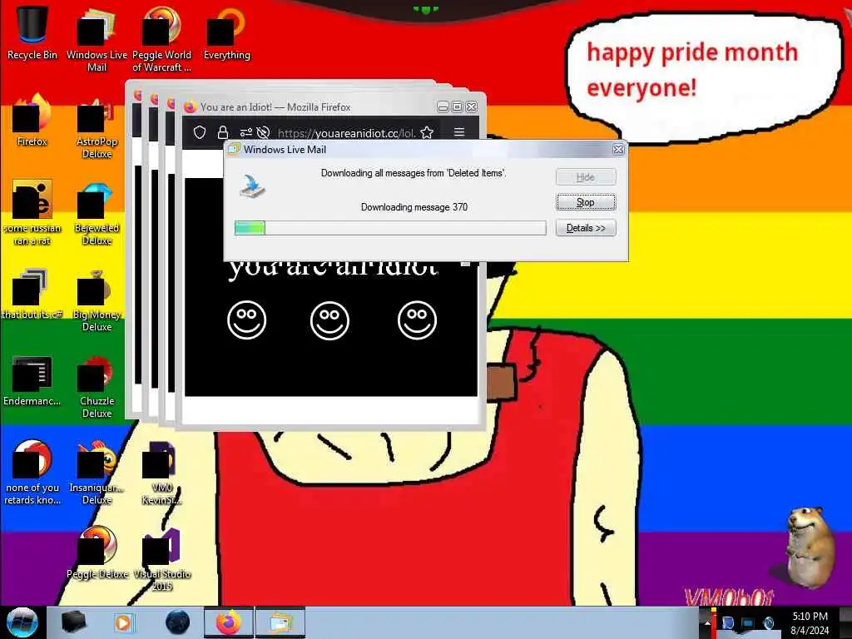
Task: Click the Stop button in Windows Live Mail
Action: point(585,202)
